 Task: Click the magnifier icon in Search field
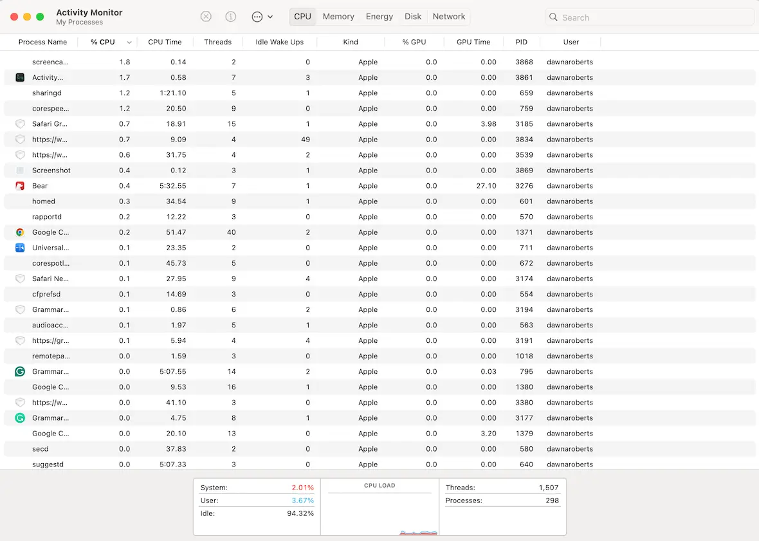[553, 17]
